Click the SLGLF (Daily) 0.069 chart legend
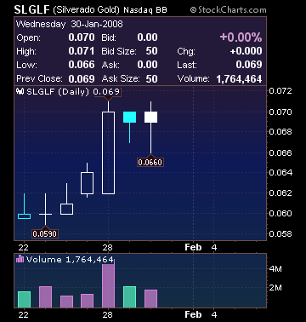This screenshot has width=306, height=322. [68, 92]
